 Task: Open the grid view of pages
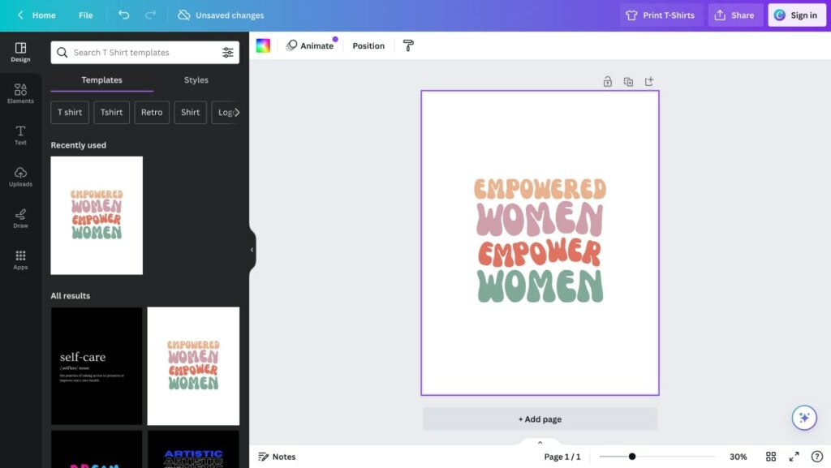pos(771,457)
